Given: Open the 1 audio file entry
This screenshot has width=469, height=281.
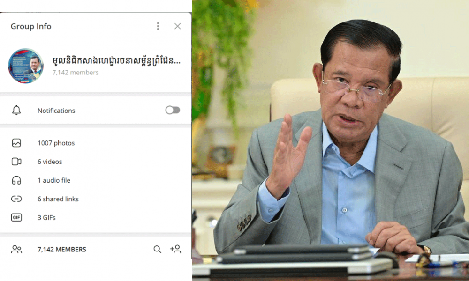Looking at the screenshot, I should click(96, 180).
